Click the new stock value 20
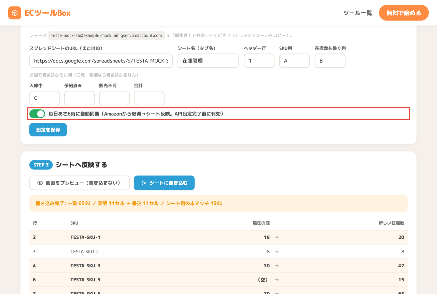 click(x=401, y=237)
